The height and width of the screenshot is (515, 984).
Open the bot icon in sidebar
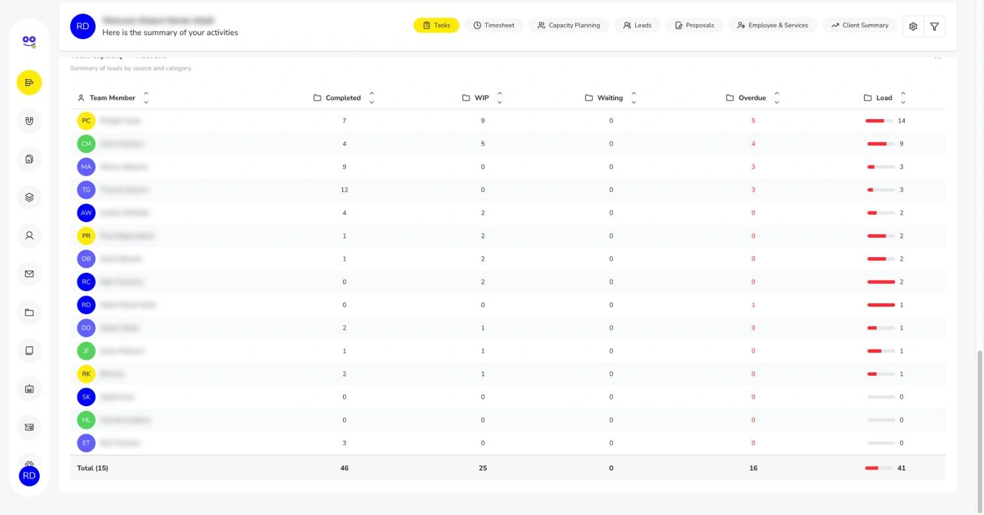(29, 389)
